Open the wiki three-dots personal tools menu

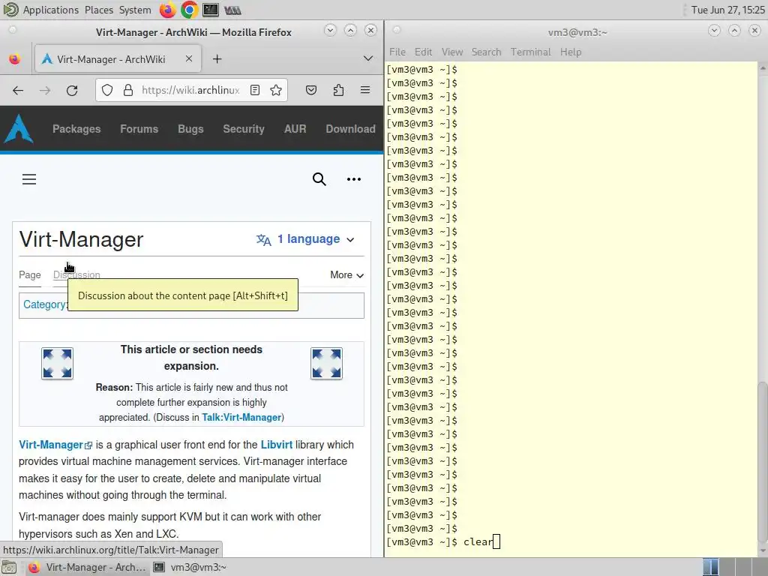pos(354,179)
